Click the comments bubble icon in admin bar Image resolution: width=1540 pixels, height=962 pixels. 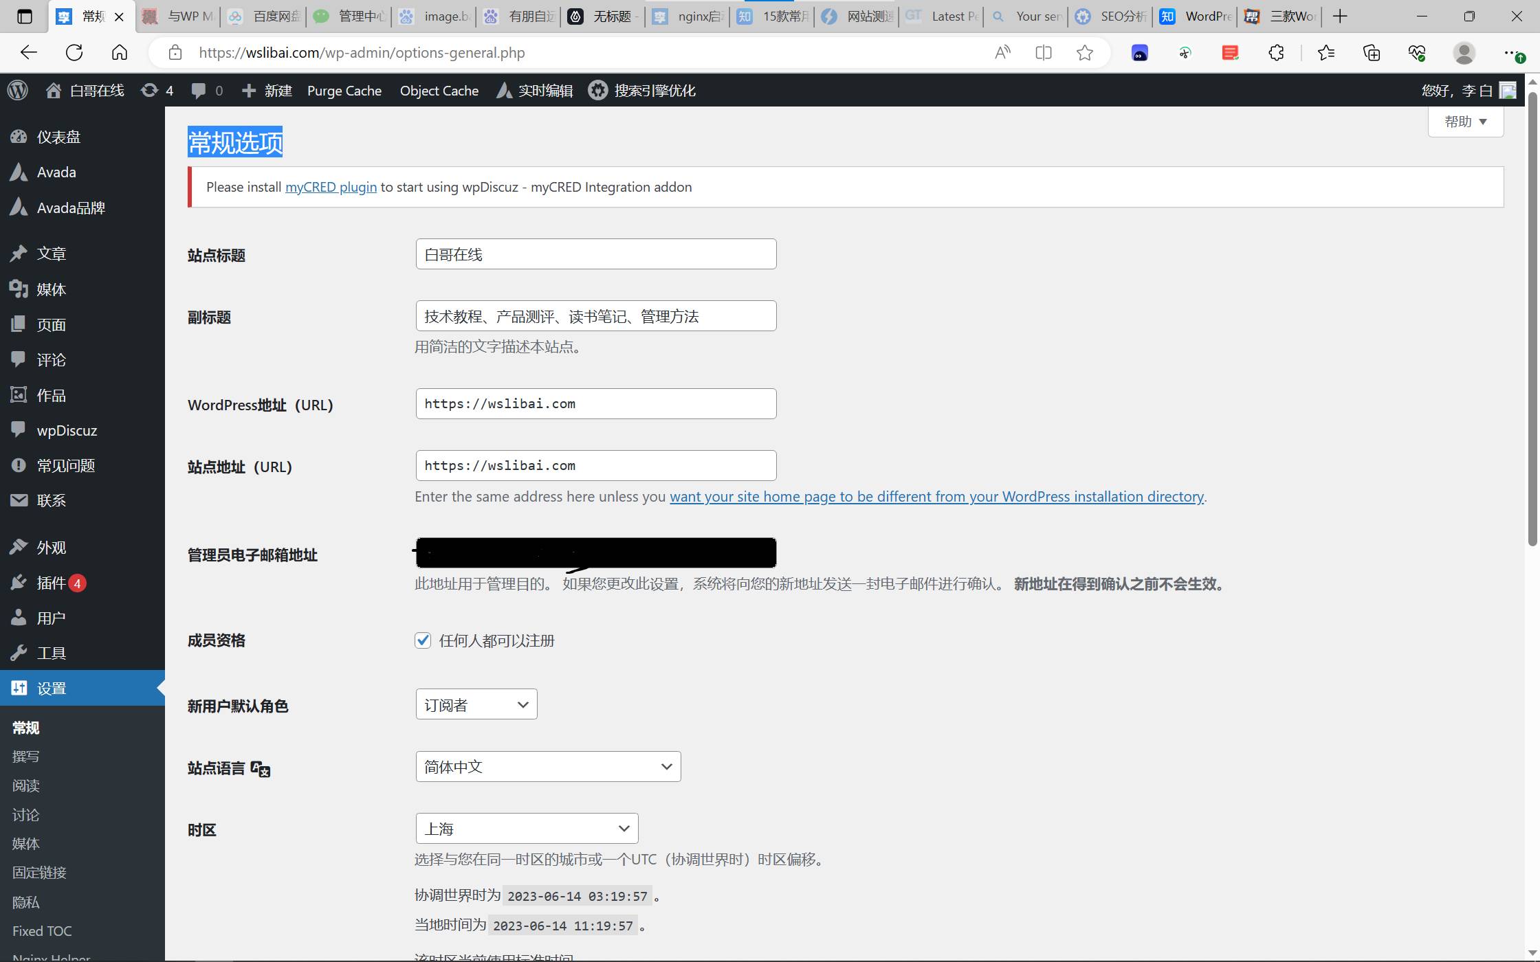[199, 90]
